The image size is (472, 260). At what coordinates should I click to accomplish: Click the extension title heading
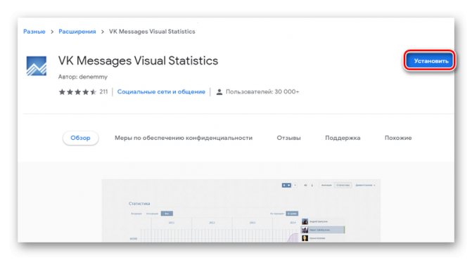coord(138,60)
